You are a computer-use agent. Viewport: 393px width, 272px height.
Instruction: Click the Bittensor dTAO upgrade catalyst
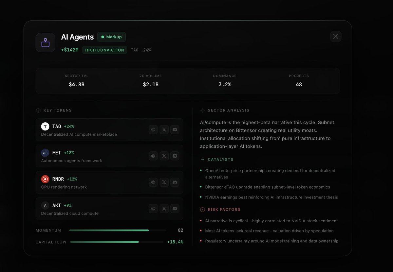268,187
